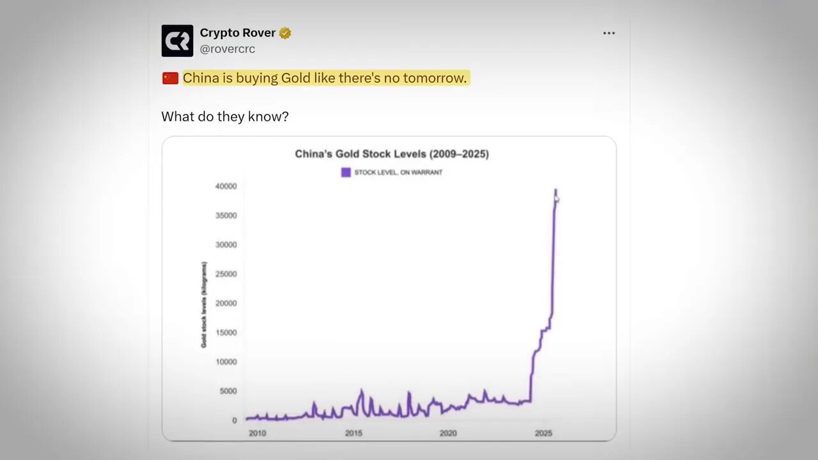
Task: Open the tweet's three-dot more options menu
Action: 608,33
